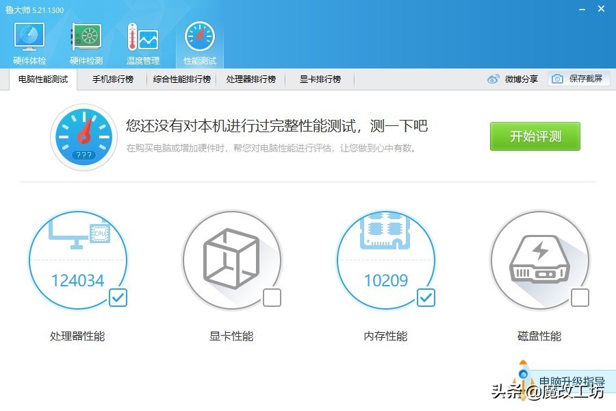Uncheck the 内存性能 checkbox

click(426, 297)
